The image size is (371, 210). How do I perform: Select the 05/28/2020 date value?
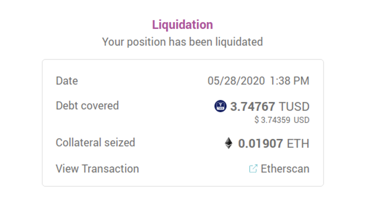pyautogui.click(x=236, y=81)
